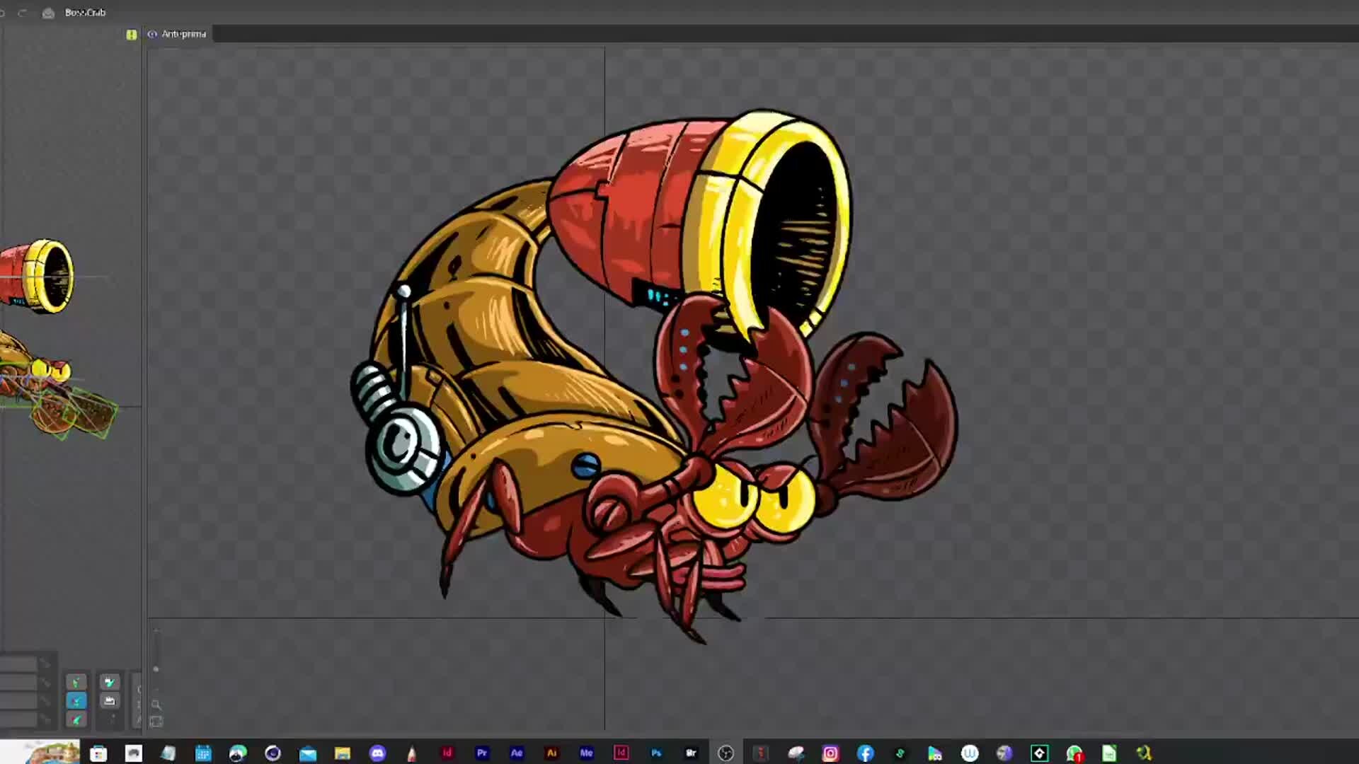Click the key icon beside the second bottom-left field
This screenshot has height=764, width=1359.
coord(45,683)
